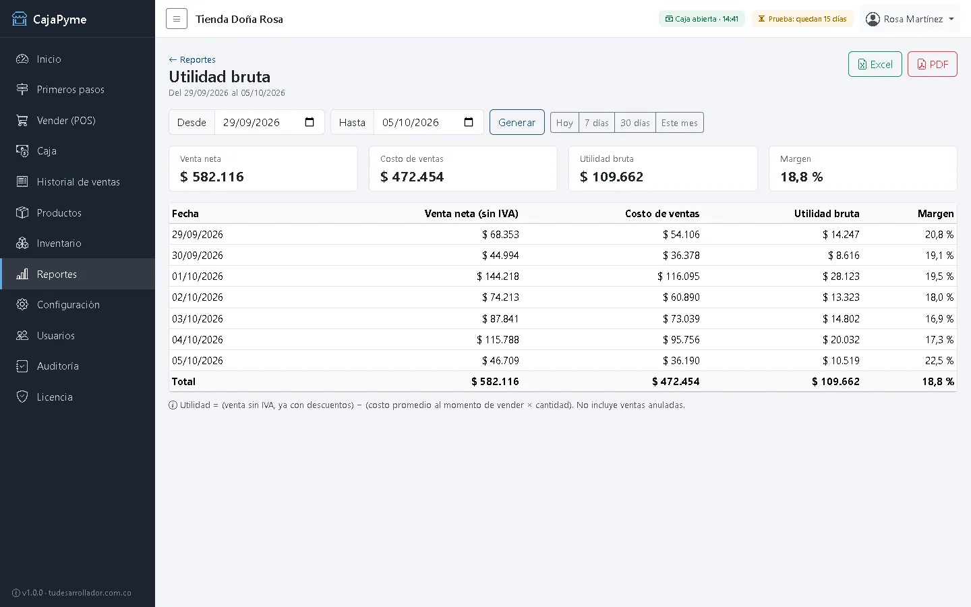
Task: Click the Inicio dashboard icon
Action: (22, 59)
